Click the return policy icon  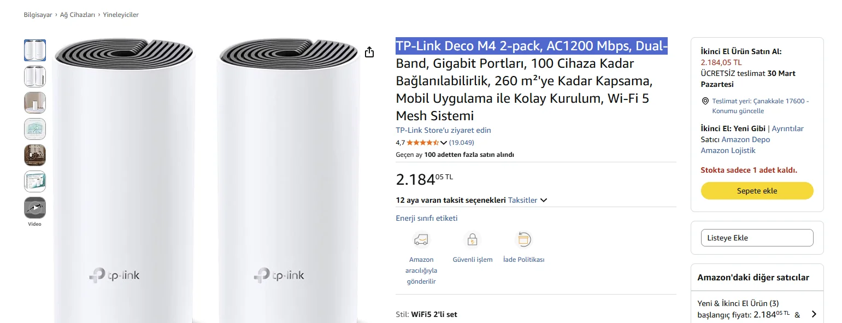[523, 239]
